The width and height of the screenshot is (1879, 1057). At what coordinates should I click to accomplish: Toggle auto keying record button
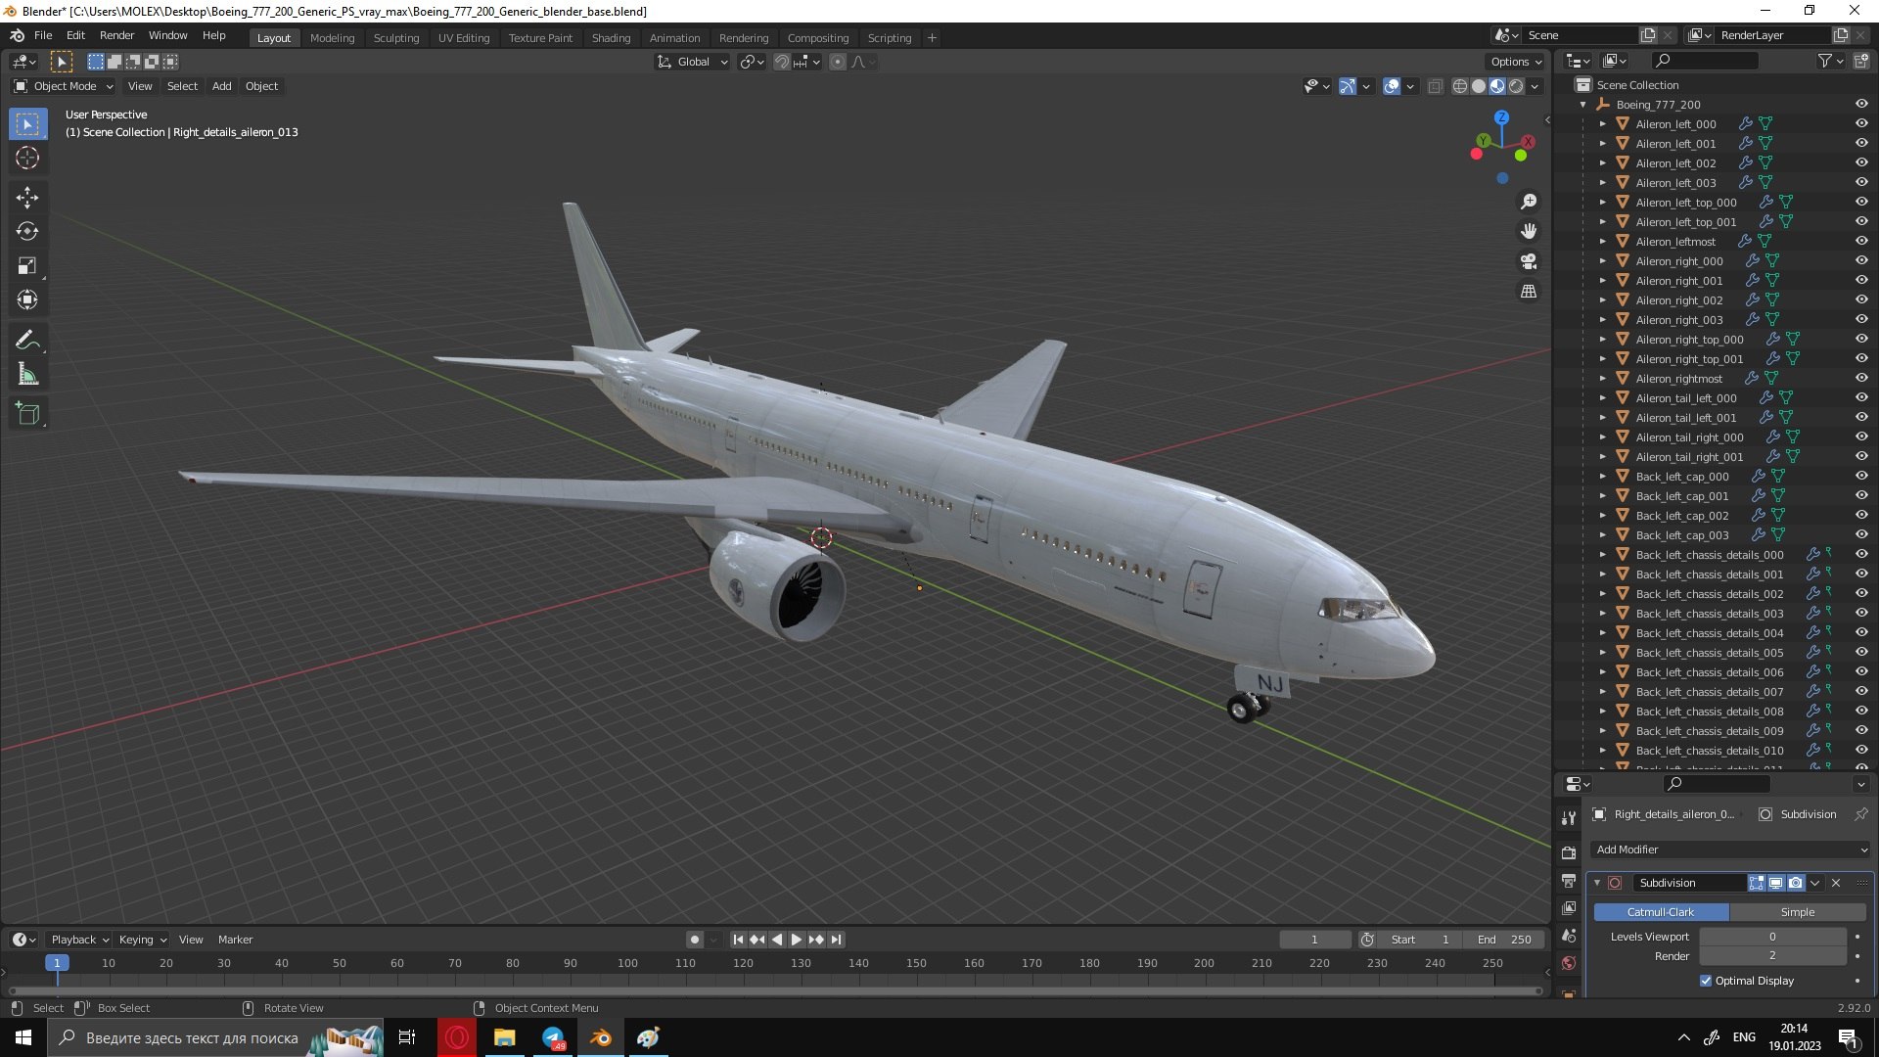(x=694, y=940)
